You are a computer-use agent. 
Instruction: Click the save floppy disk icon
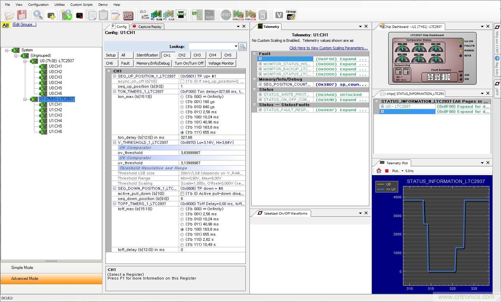(22, 15)
